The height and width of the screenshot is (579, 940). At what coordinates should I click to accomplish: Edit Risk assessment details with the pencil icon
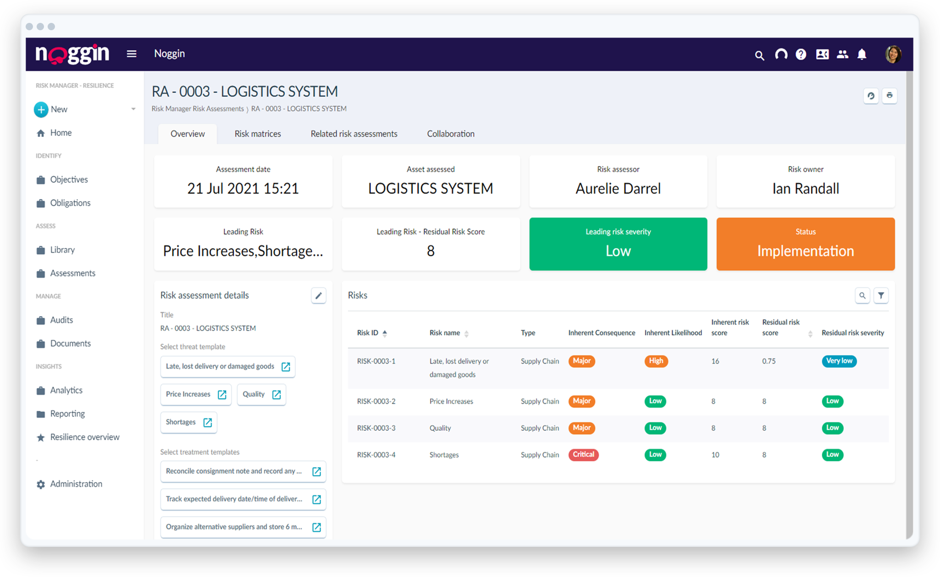(x=318, y=295)
